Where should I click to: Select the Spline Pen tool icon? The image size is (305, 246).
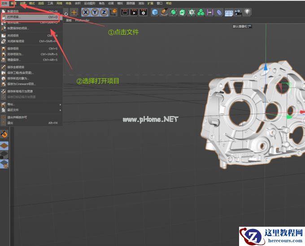pos(164,12)
